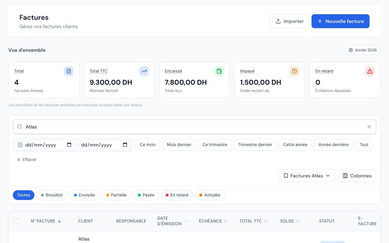This screenshot has height=243, width=389.
Task: Apply the Cette année date preset
Action: pos(295,145)
